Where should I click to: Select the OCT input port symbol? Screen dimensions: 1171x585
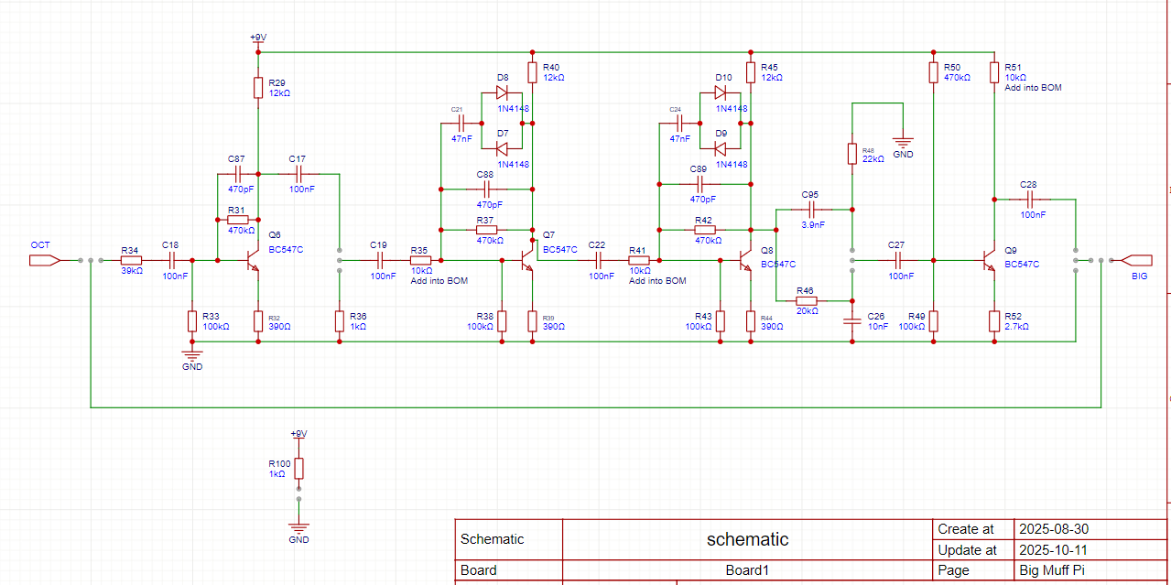(x=44, y=261)
